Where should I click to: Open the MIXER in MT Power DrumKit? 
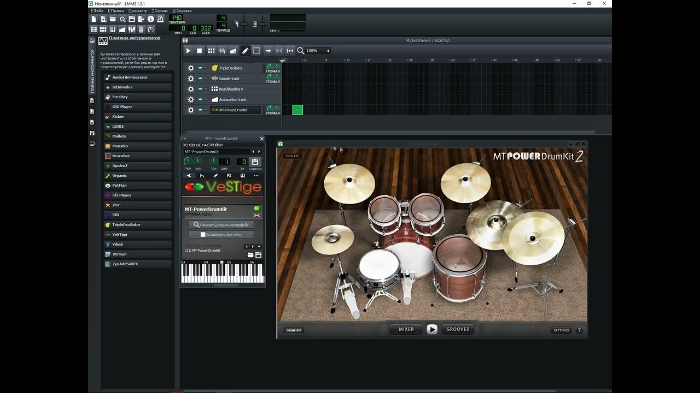point(406,329)
